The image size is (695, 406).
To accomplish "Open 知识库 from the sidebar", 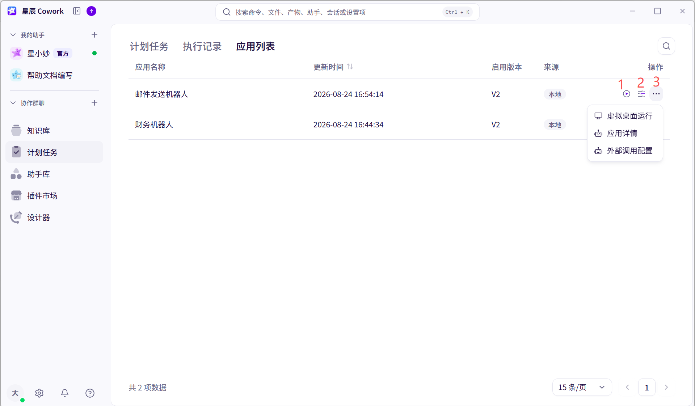I will pyautogui.click(x=54, y=131).
